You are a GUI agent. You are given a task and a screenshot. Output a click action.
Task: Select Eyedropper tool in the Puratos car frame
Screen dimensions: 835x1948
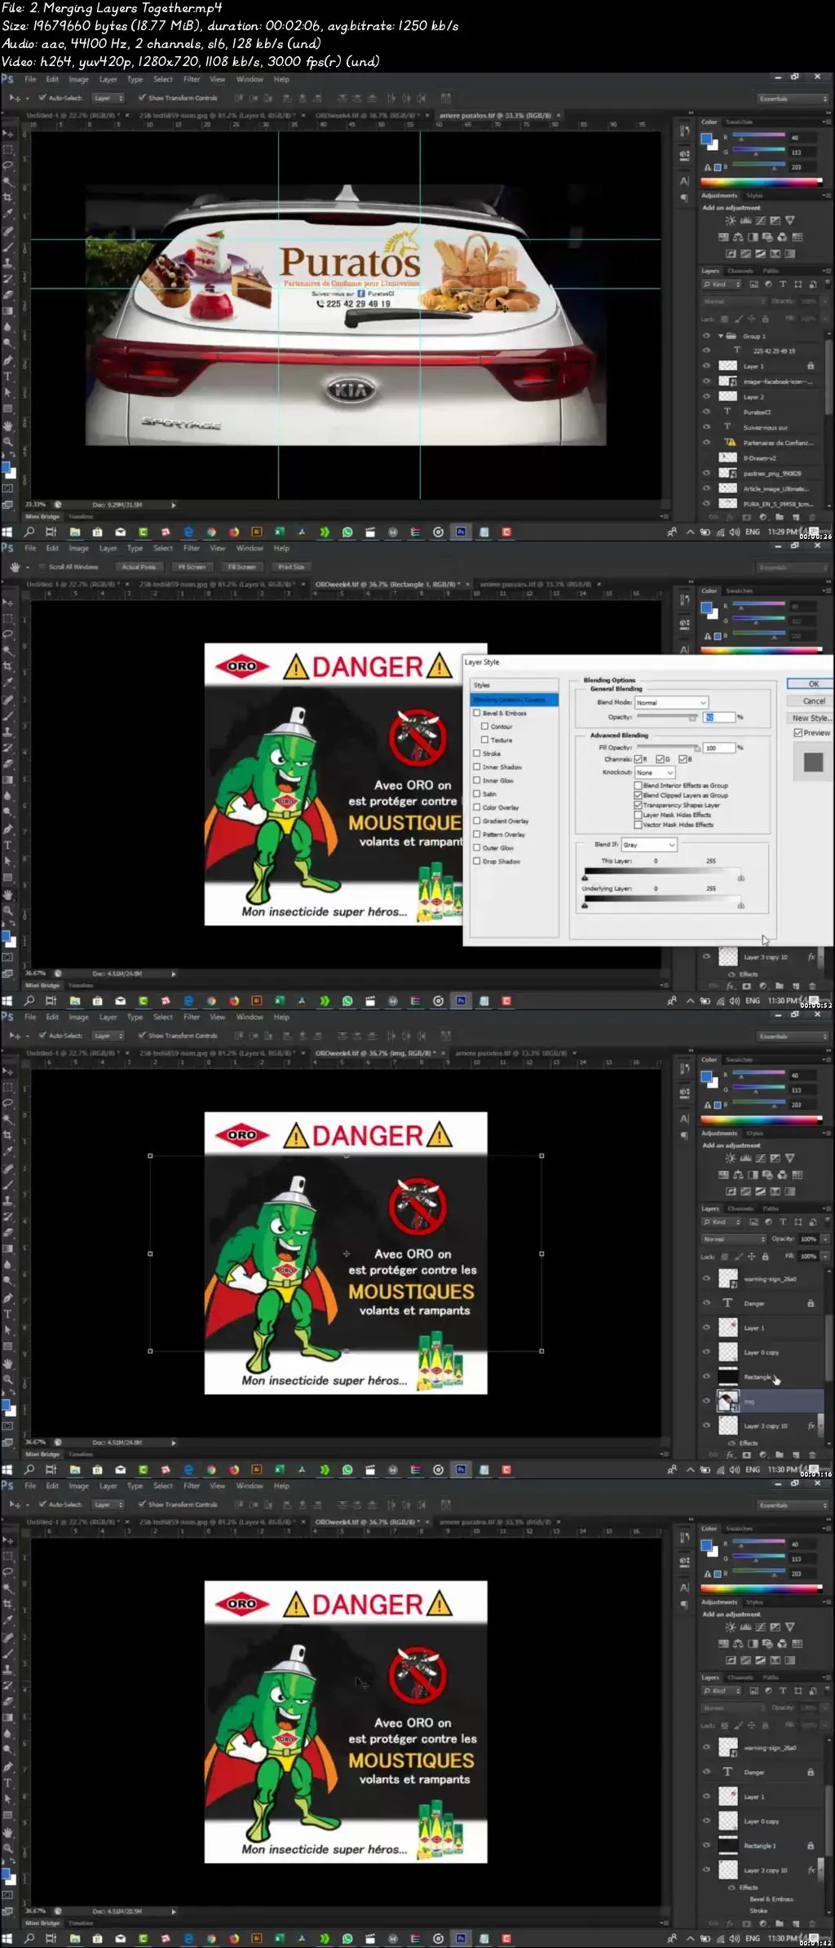point(8,213)
